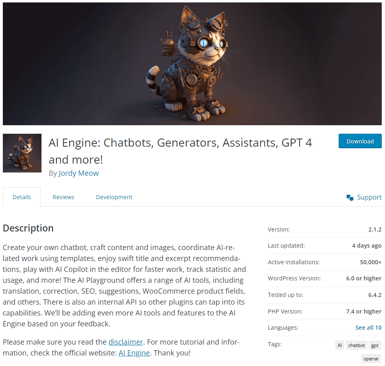Screen dimensions: 385x366
Task: Click the Support speech bubbles icon
Action: 350,198
